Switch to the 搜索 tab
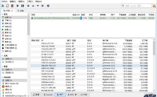157x97 pixels. point(21,11)
